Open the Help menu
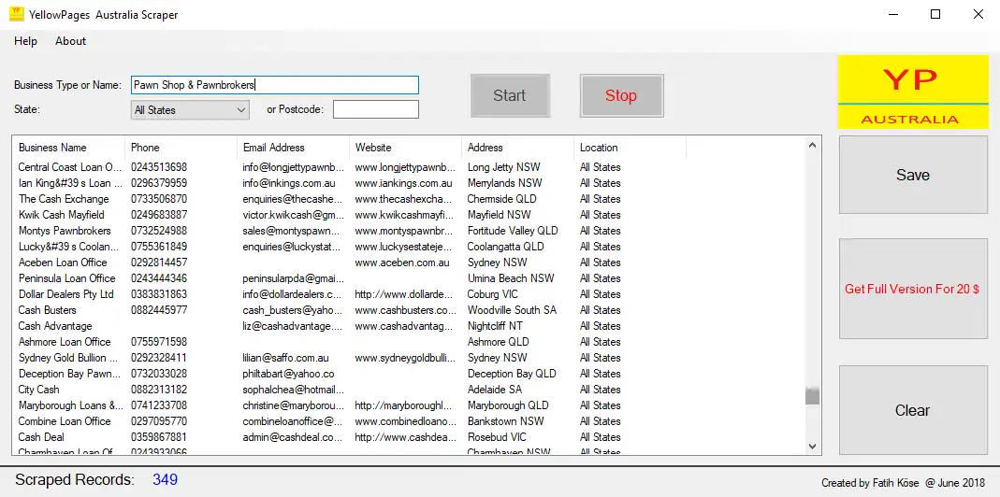 [x=25, y=41]
